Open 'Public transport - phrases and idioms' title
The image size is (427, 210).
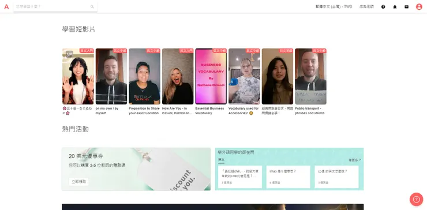point(310,111)
